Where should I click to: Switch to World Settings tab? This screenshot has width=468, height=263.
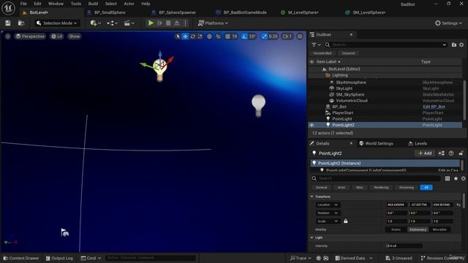376,143
